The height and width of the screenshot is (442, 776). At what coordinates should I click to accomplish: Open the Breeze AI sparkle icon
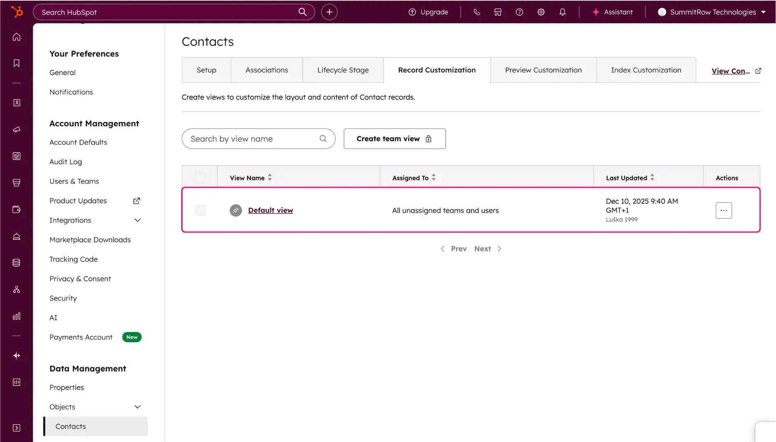tap(16, 355)
